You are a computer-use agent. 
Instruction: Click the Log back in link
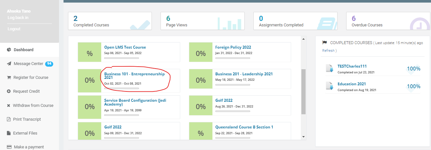pos(18,18)
